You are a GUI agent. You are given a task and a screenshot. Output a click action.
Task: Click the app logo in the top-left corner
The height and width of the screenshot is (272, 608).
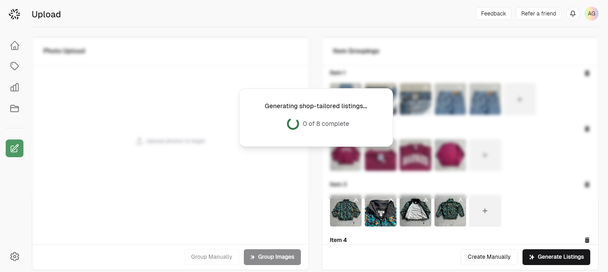coord(14,14)
